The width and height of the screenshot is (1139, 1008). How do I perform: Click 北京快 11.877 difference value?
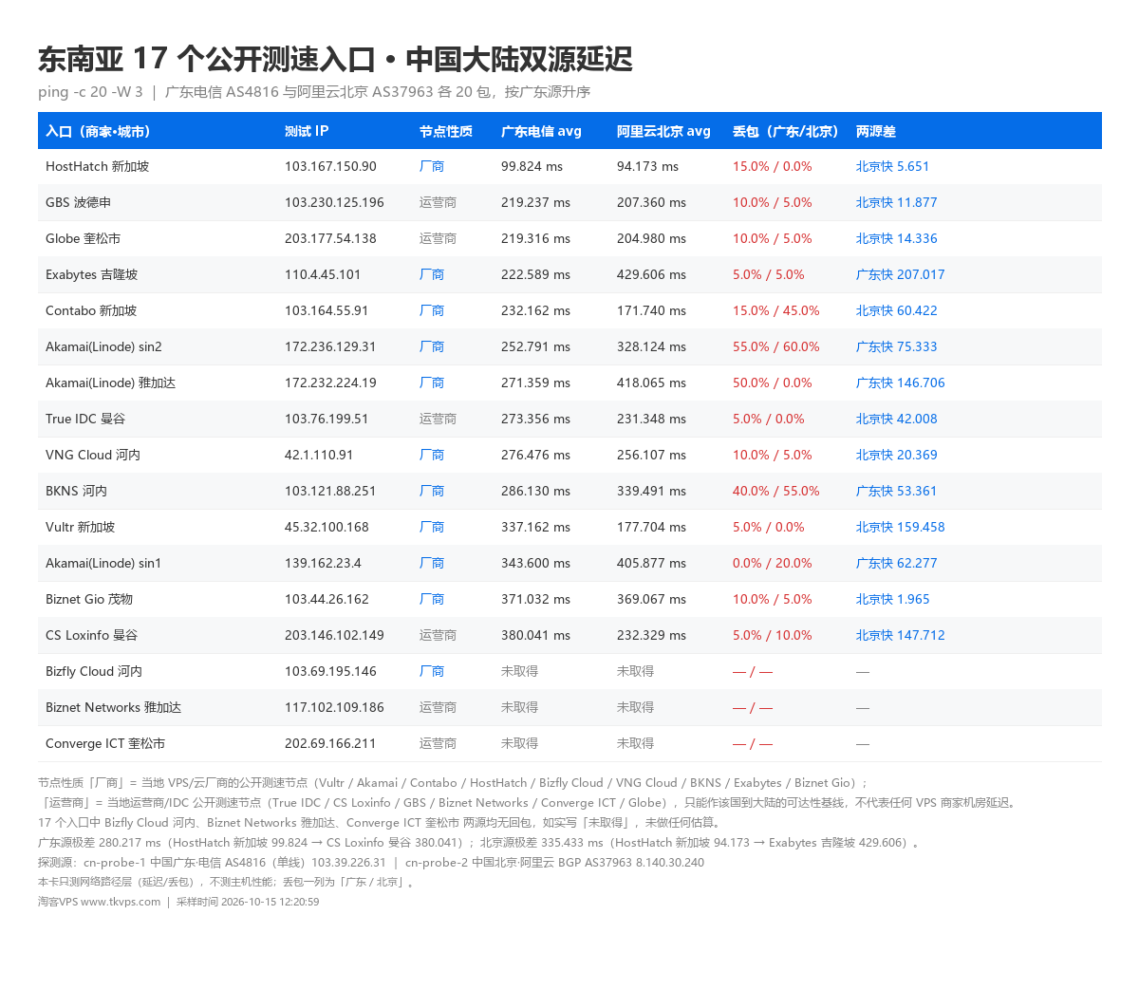pos(896,202)
